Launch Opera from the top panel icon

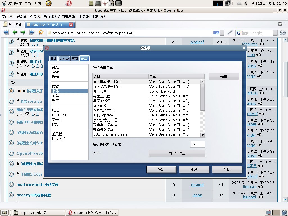69,3
